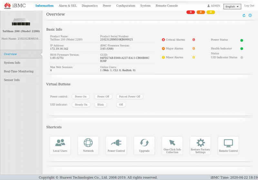
Task: Click the Log Out link
Action: (x=249, y=5)
